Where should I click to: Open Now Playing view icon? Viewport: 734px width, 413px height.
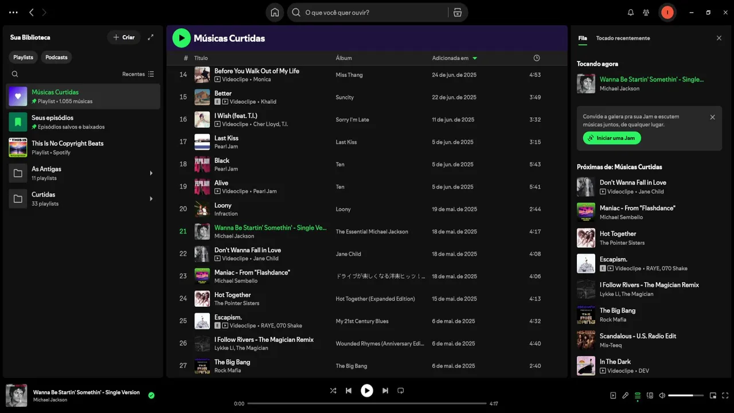point(614,395)
